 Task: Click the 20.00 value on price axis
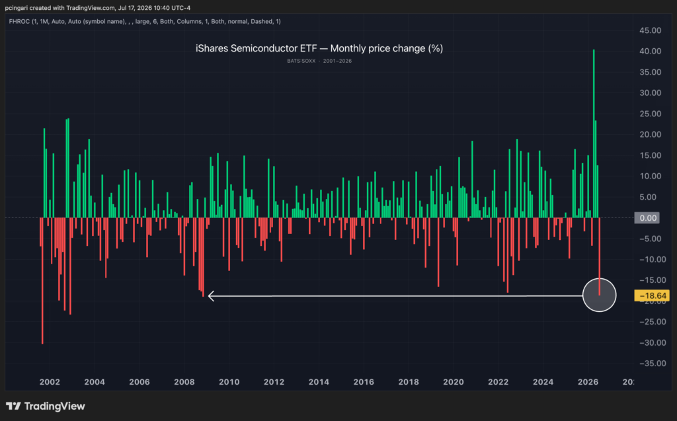coord(651,134)
